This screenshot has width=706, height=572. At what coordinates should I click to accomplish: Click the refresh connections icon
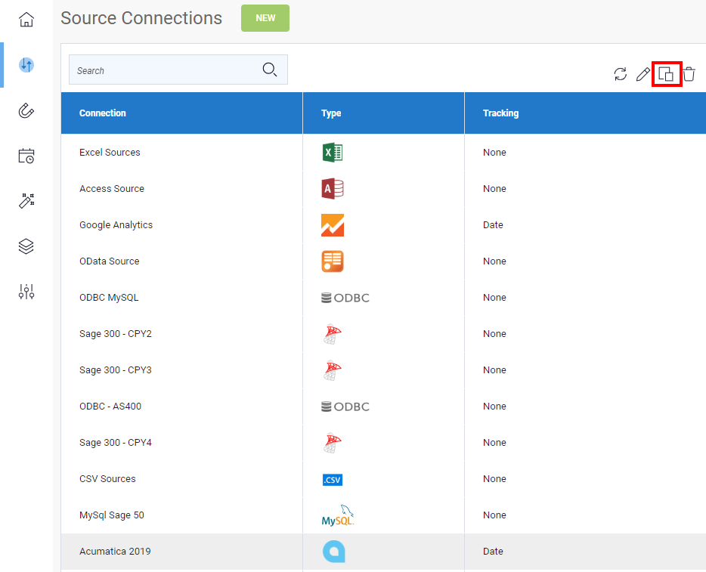click(621, 74)
